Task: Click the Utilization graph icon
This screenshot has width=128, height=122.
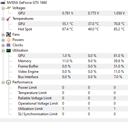Action: (9, 50)
